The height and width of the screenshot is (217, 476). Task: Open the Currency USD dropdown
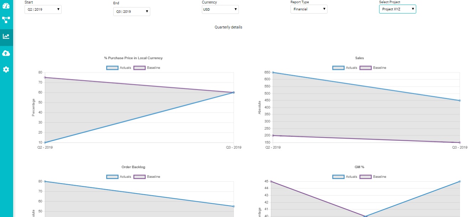tap(220, 9)
